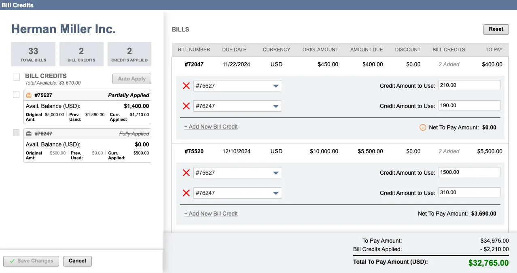Edit the credit amount field showing 210.00
Screen dimensions: 517x273
pos(469,85)
